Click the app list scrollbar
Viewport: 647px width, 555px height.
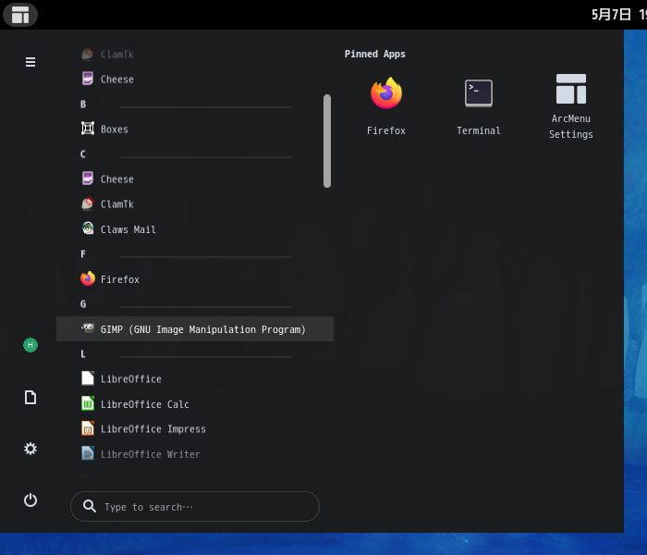pyautogui.click(x=327, y=142)
